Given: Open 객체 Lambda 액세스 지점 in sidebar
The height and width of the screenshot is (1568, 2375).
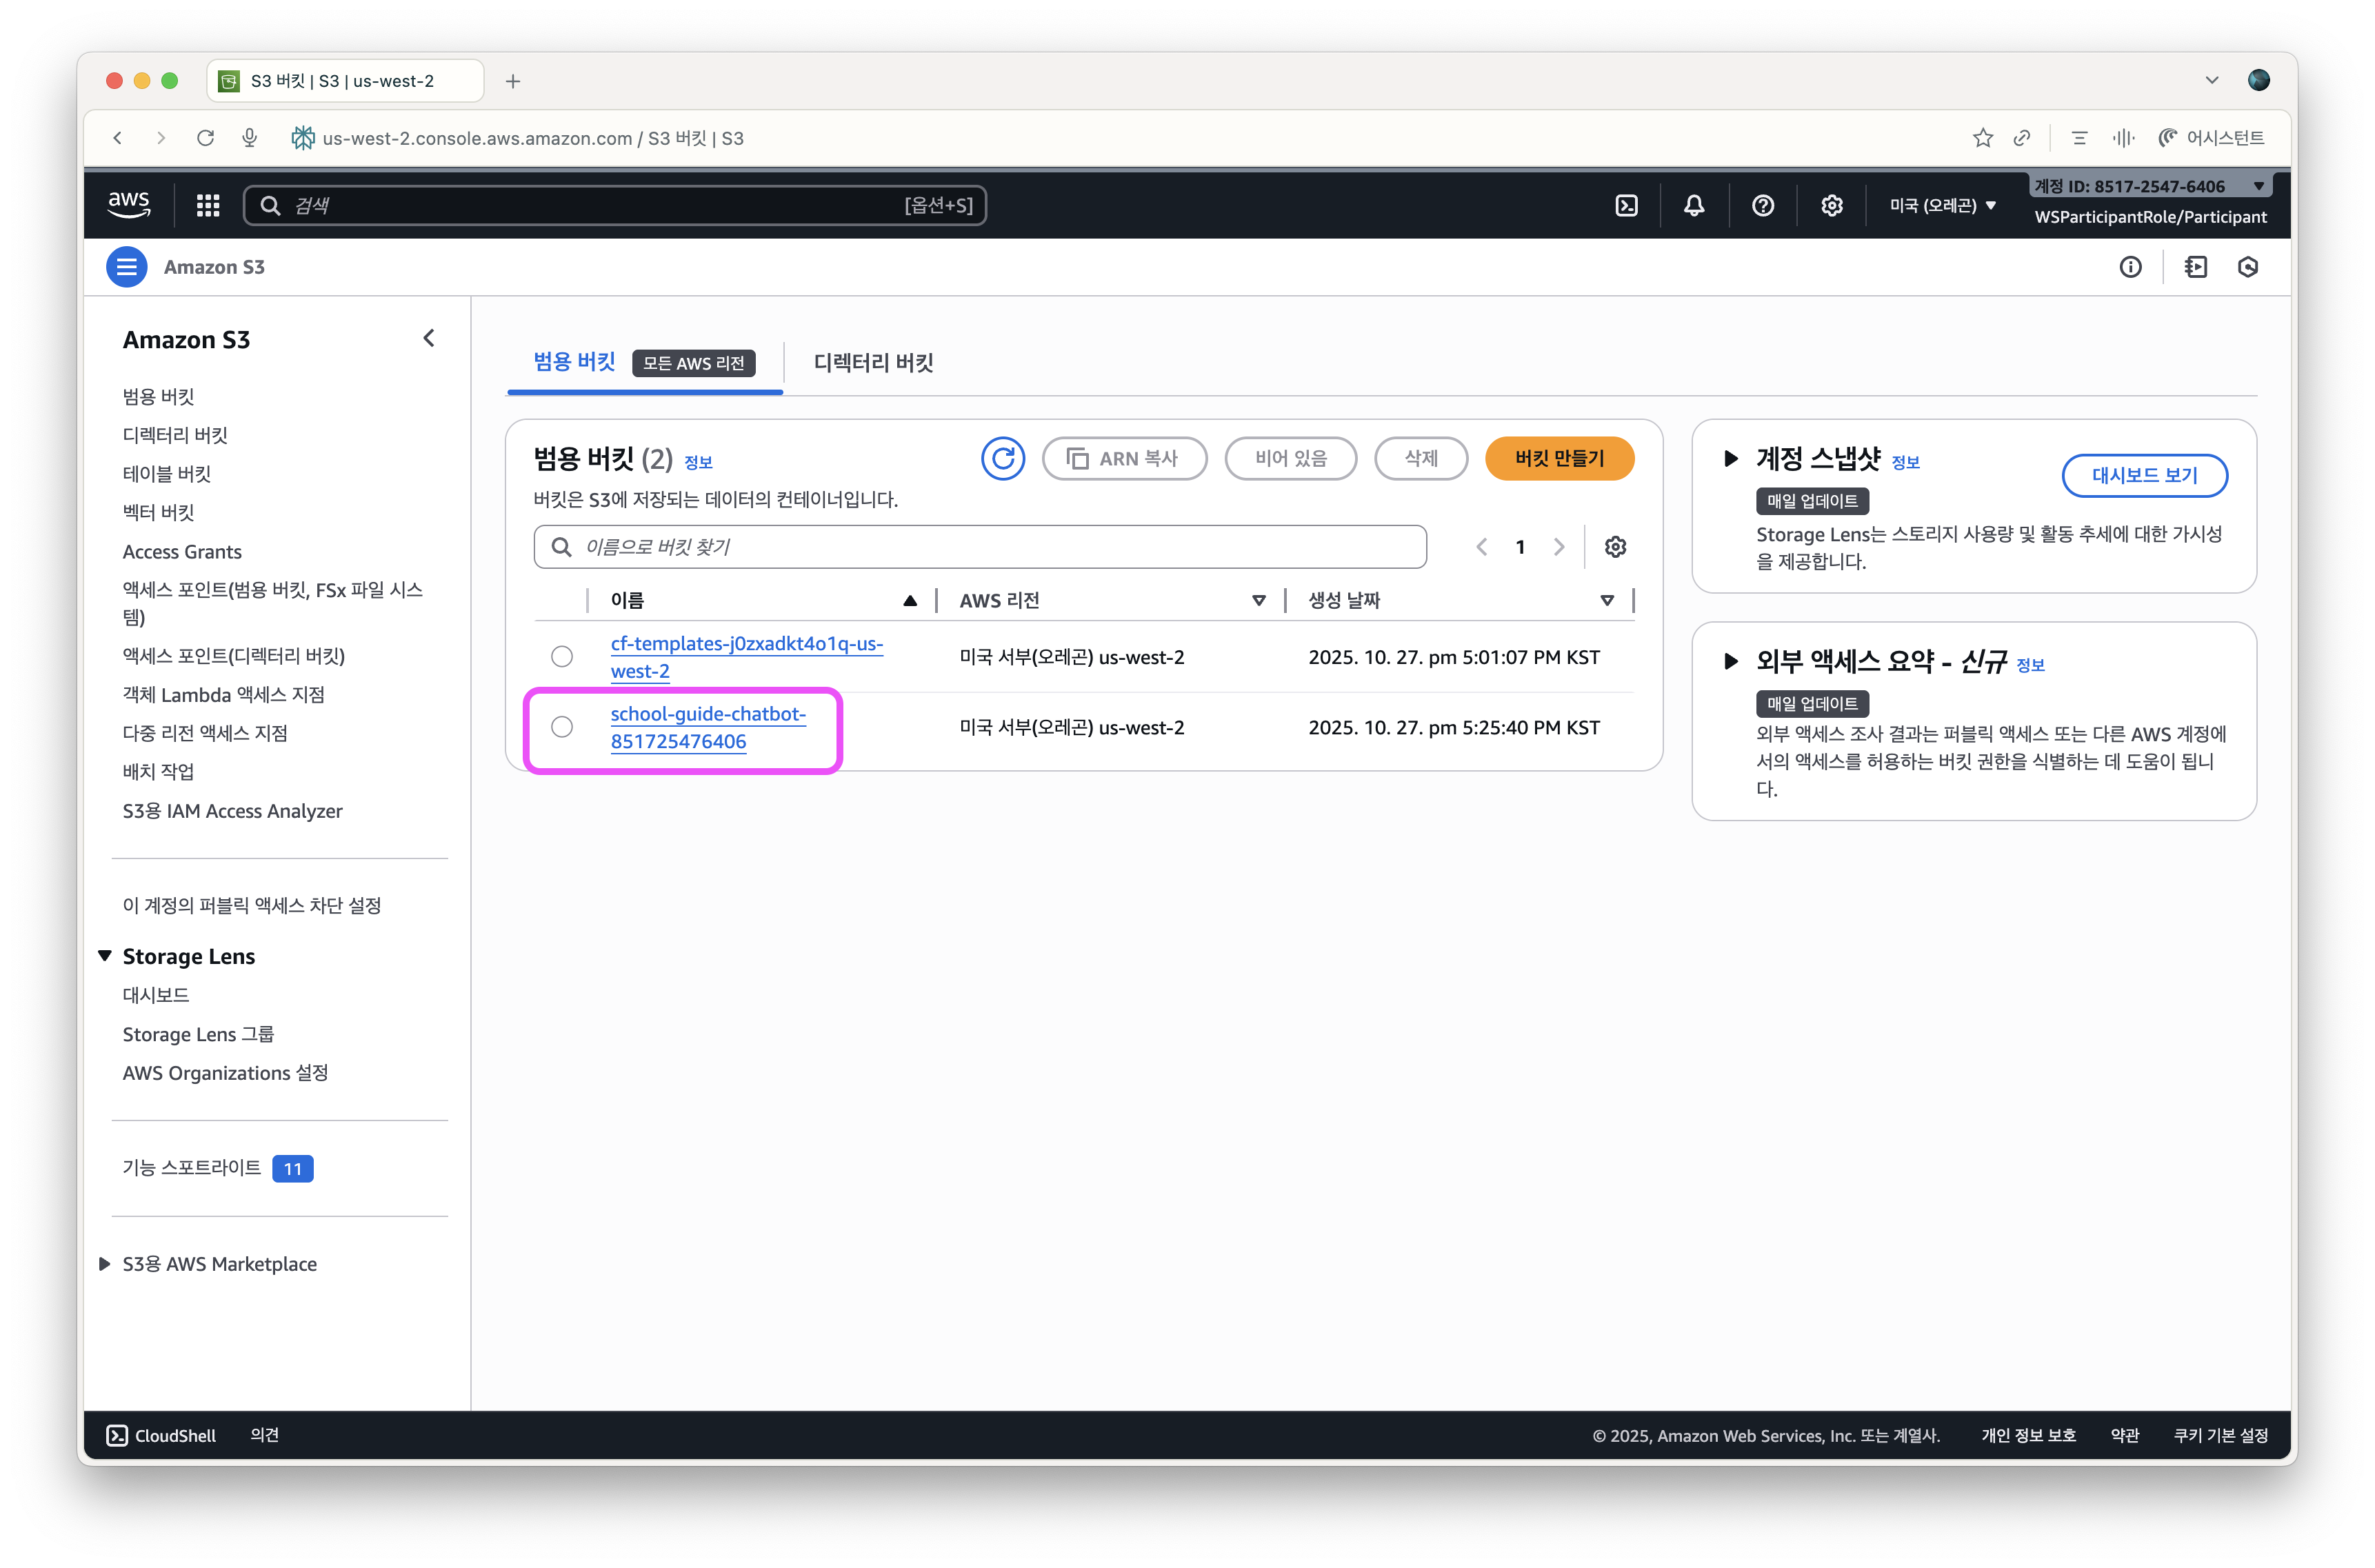Looking at the screenshot, I should (224, 694).
